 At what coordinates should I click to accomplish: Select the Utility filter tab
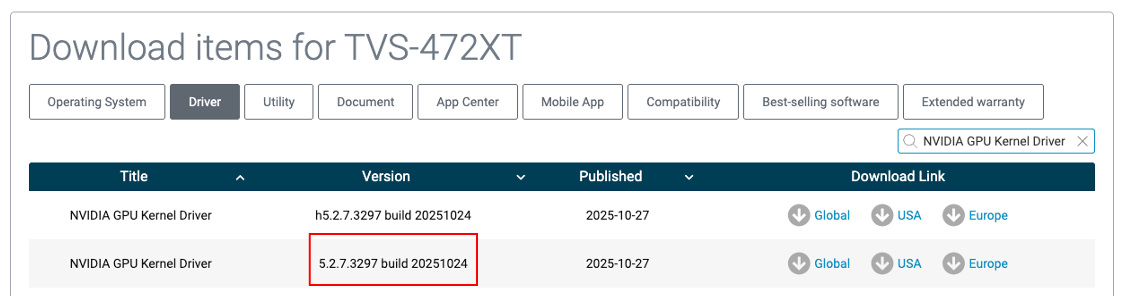(278, 101)
